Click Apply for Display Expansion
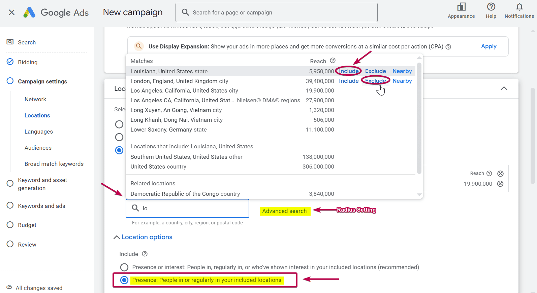537x293 pixels. click(488, 46)
